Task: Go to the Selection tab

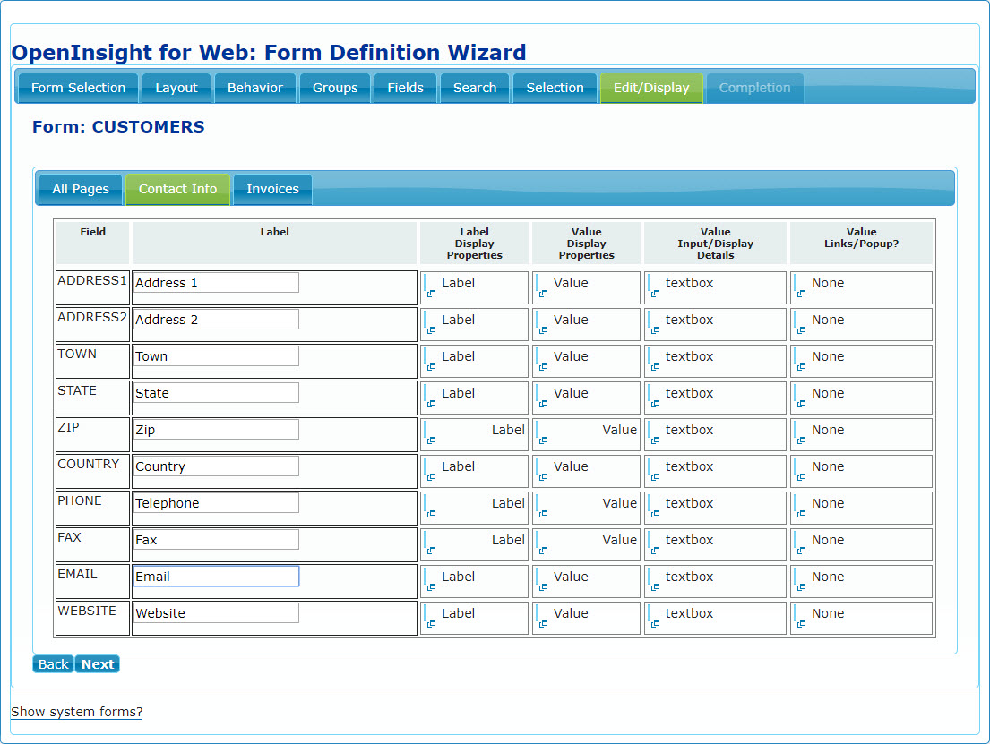Action: (555, 88)
